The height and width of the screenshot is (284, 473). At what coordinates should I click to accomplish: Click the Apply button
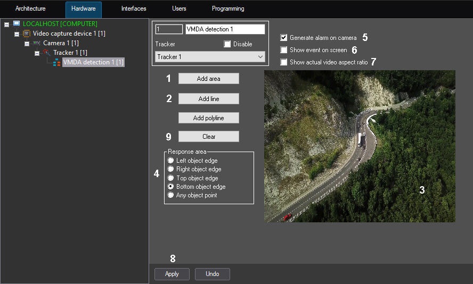[172, 274]
